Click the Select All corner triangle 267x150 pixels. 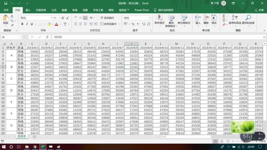[x=4, y=44]
